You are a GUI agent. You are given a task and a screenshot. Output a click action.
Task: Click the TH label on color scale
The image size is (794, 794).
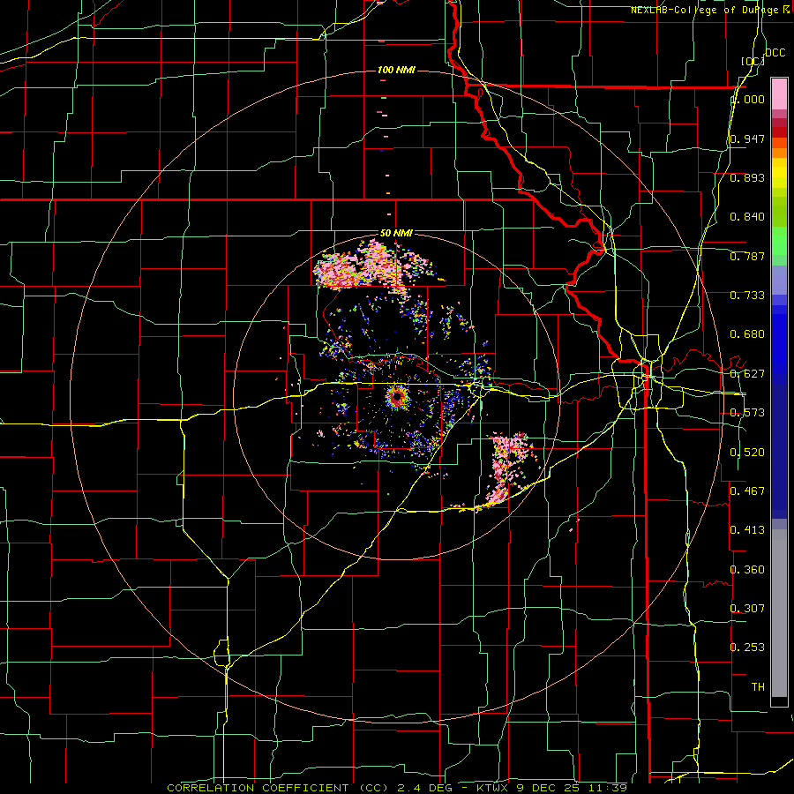[x=758, y=687]
